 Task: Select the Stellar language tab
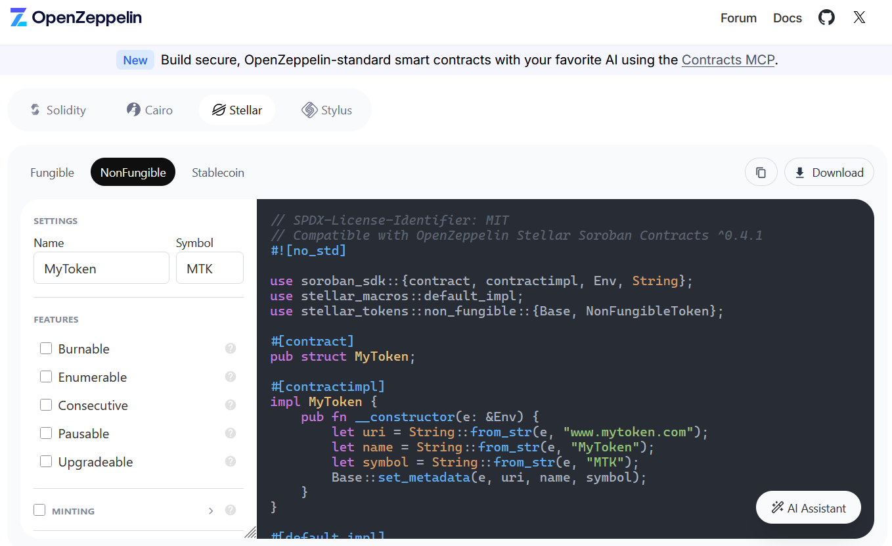click(237, 110)
